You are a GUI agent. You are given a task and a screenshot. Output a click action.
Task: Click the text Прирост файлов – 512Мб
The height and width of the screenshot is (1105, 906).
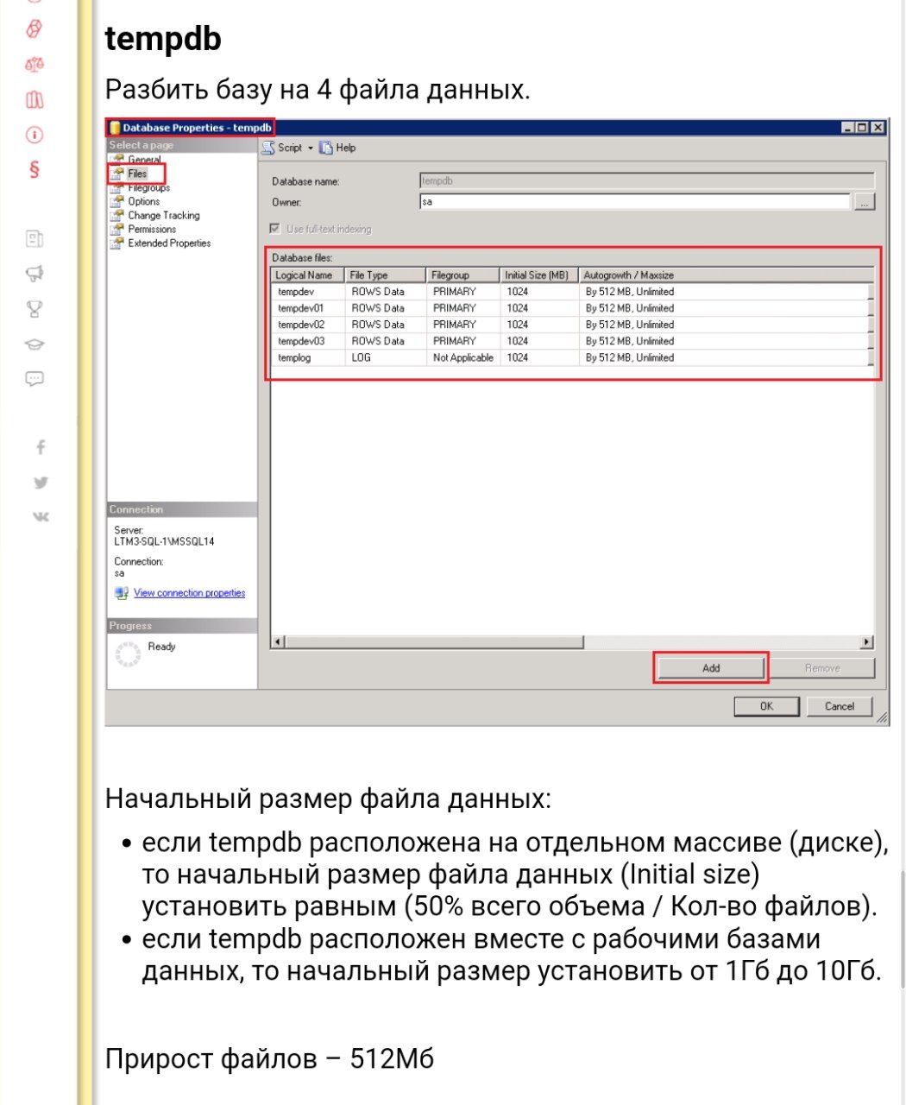[269, 1058]
